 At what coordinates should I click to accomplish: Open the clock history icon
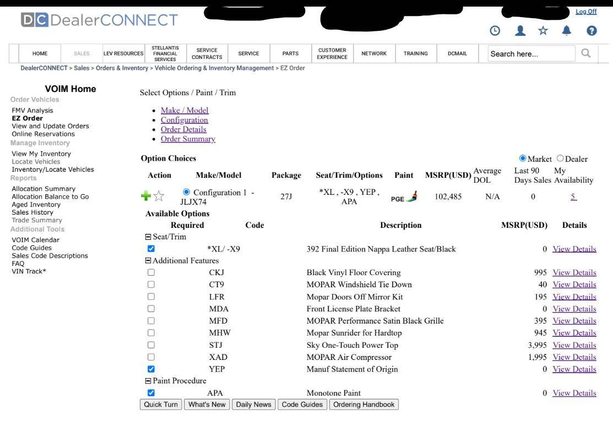pos(495,30)
